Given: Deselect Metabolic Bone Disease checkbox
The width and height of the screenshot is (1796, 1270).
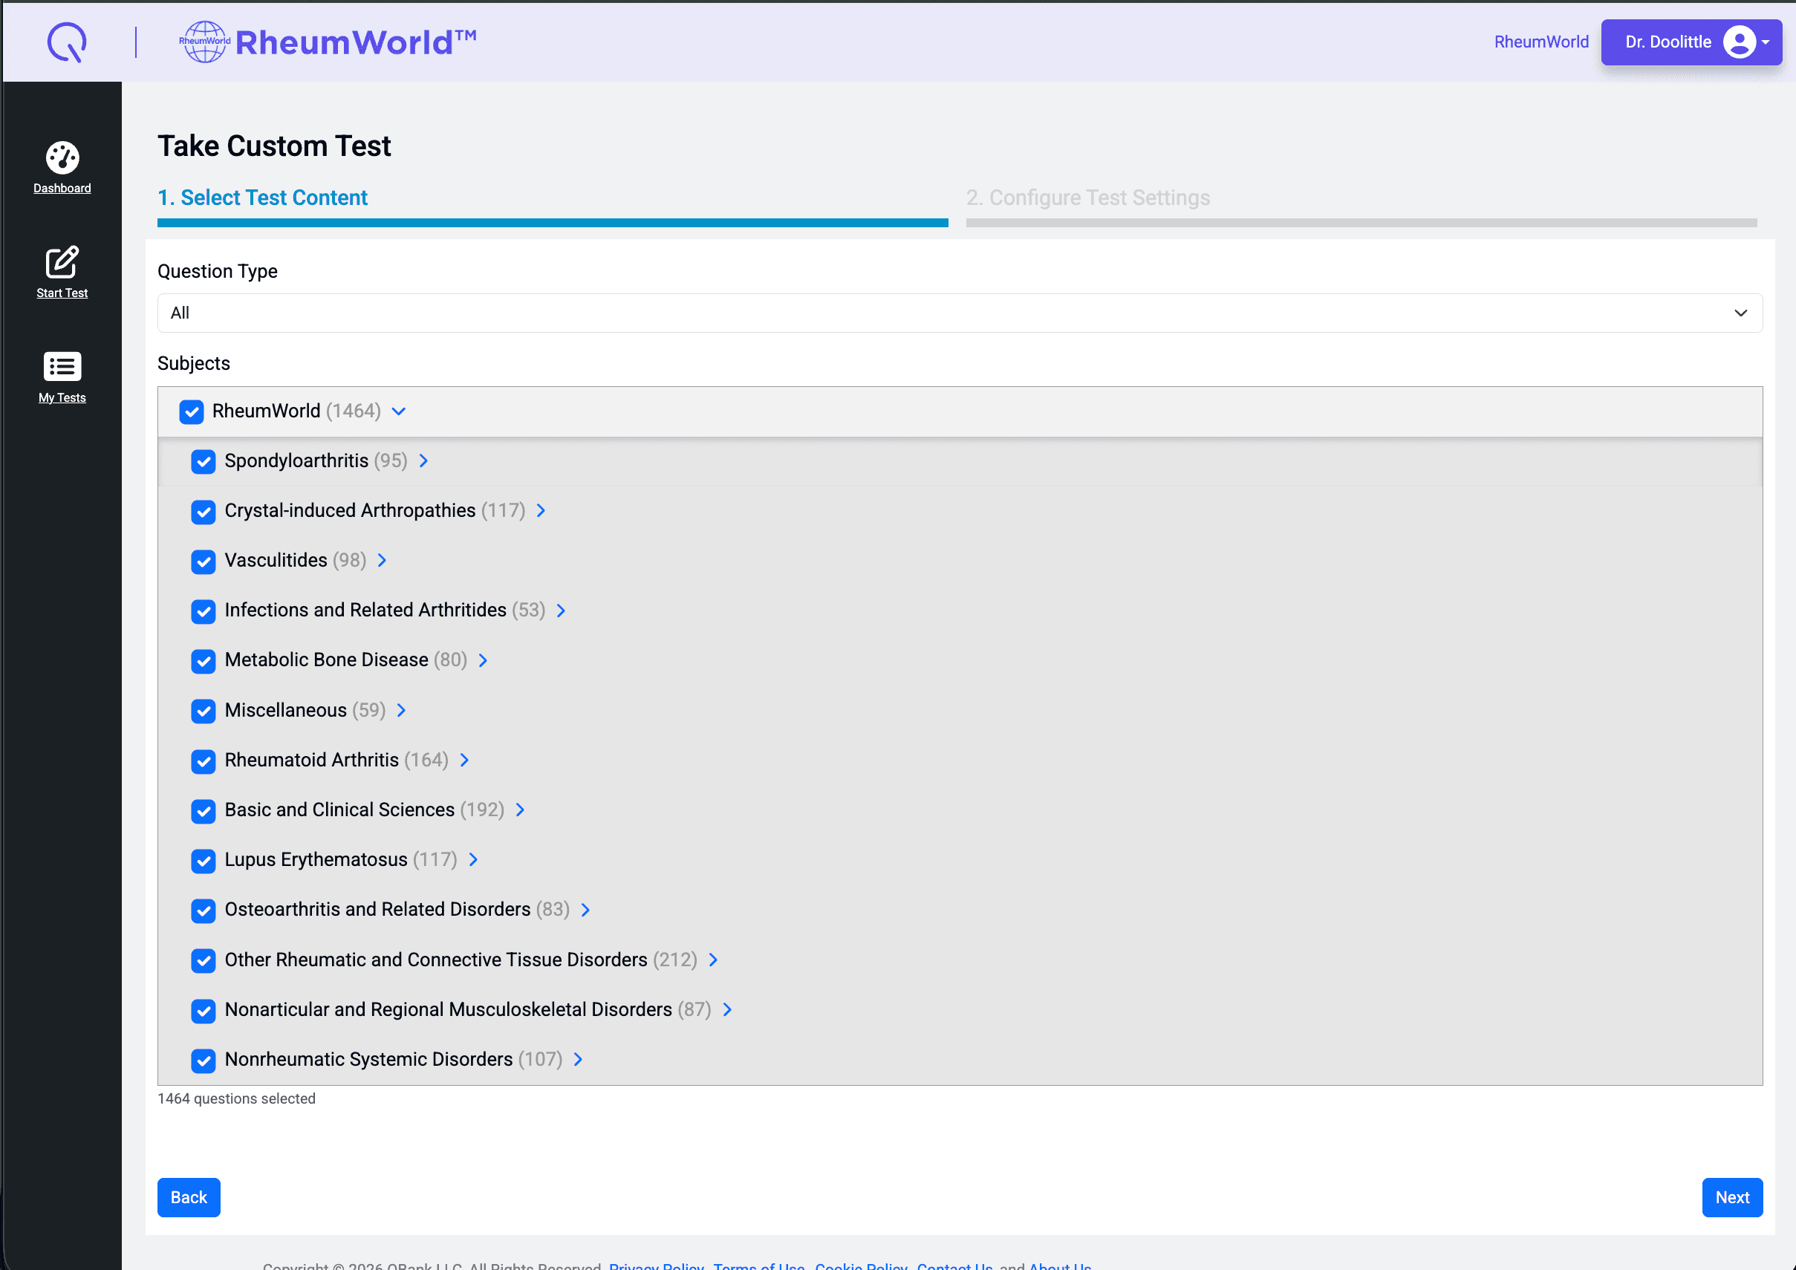Looking at the screenshot, I should coord(204,661).
